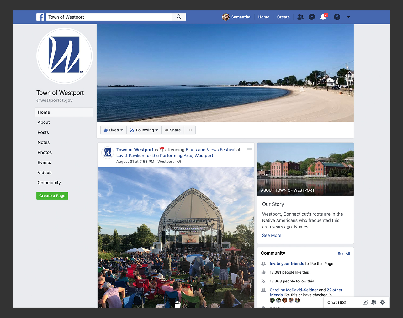Click the search magnifier icon
The width and height of the screenshot is (403, 318).
(179, 17)
